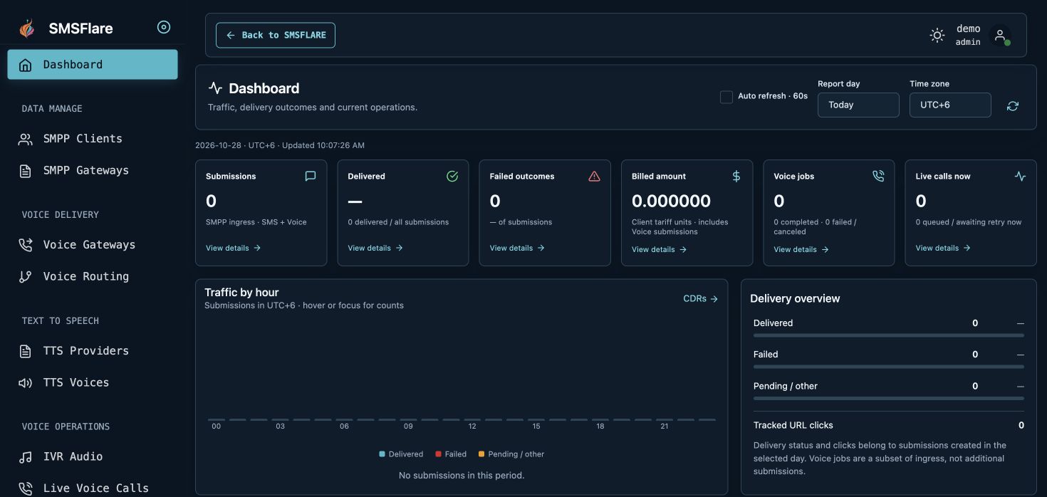1047x497 pixels.
Task: Open Voice Routing from sidebar
Action: [x=93, y=277]
